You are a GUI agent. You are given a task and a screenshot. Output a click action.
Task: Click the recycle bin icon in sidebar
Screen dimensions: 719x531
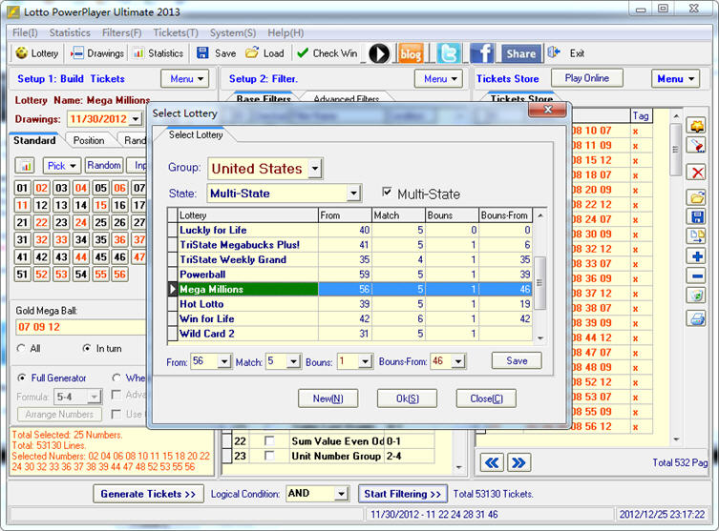click(697, 296)
